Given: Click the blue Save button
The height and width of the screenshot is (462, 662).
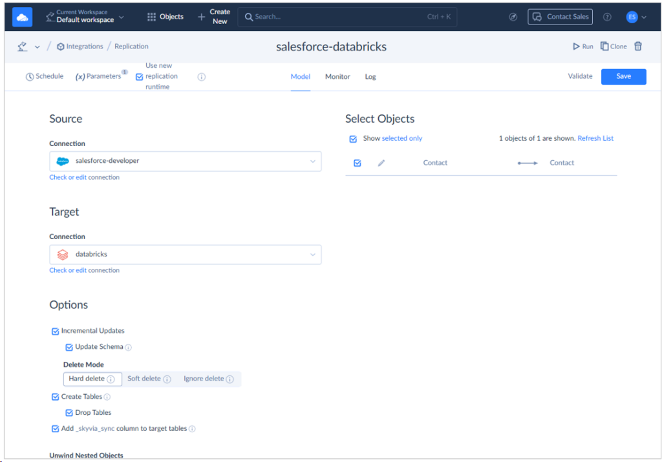Looking at the screenshot, I should [x=623, y=76].
